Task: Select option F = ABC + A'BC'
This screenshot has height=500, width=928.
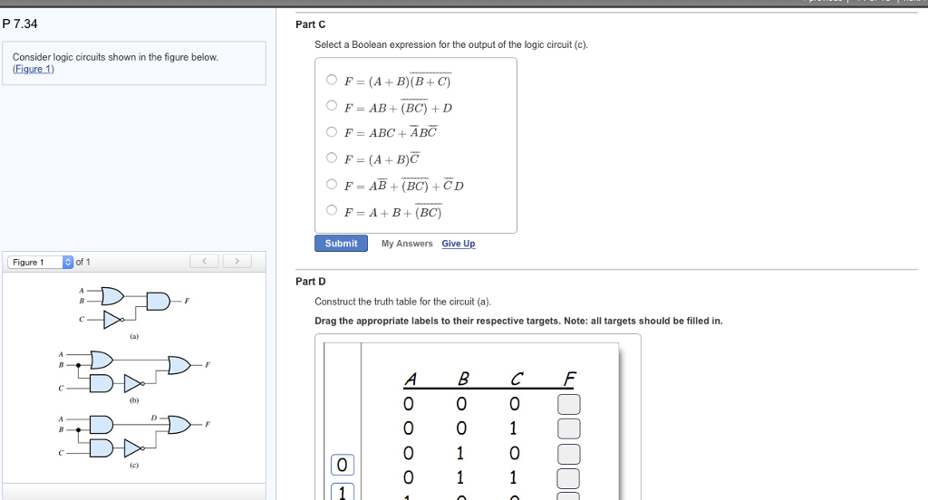Action: 332,131
